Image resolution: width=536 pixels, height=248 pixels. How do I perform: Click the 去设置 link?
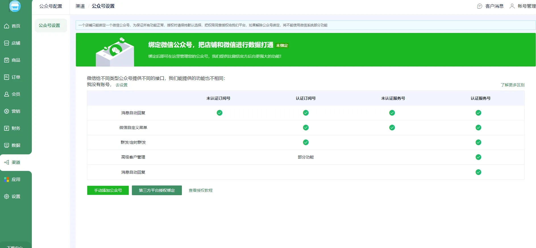(122, 85)
